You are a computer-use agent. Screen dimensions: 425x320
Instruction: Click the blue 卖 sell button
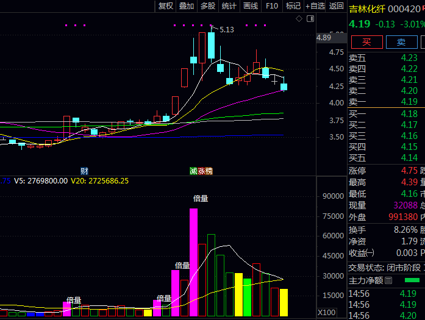[401, 42]
